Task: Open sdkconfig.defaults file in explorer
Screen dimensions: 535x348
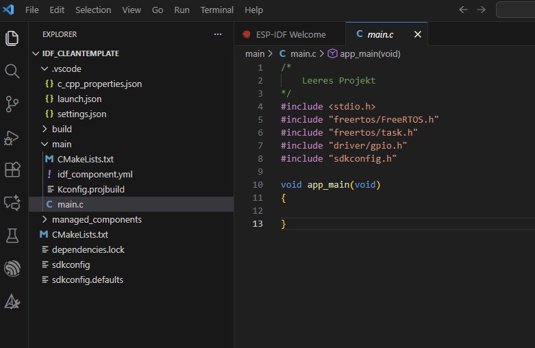Action: [x=87, y=279]
